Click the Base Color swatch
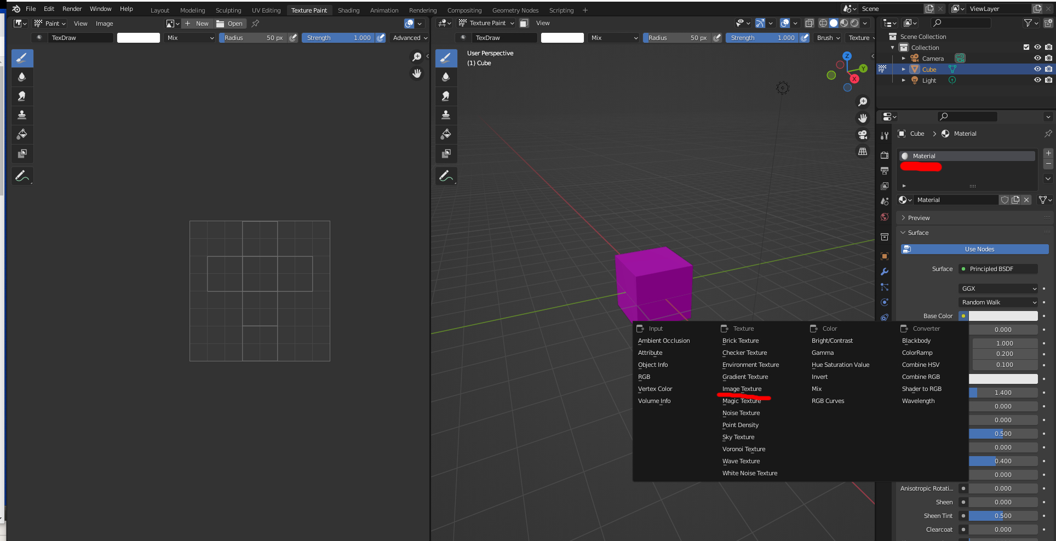Screen dimensions: 1056x541 coord(1003,316)
